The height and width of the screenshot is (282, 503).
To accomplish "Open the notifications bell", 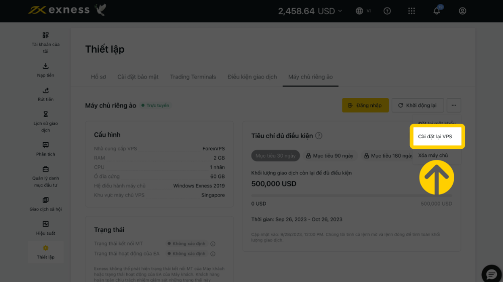I will [x=437, y=11].
